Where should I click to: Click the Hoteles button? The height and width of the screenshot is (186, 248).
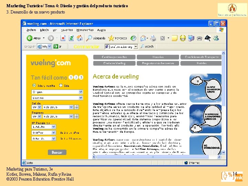[201, 63]
